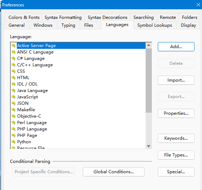Click the icon next to Java Language
The width and height of the screenshot is (202, 190).
(x=13, y=91)
